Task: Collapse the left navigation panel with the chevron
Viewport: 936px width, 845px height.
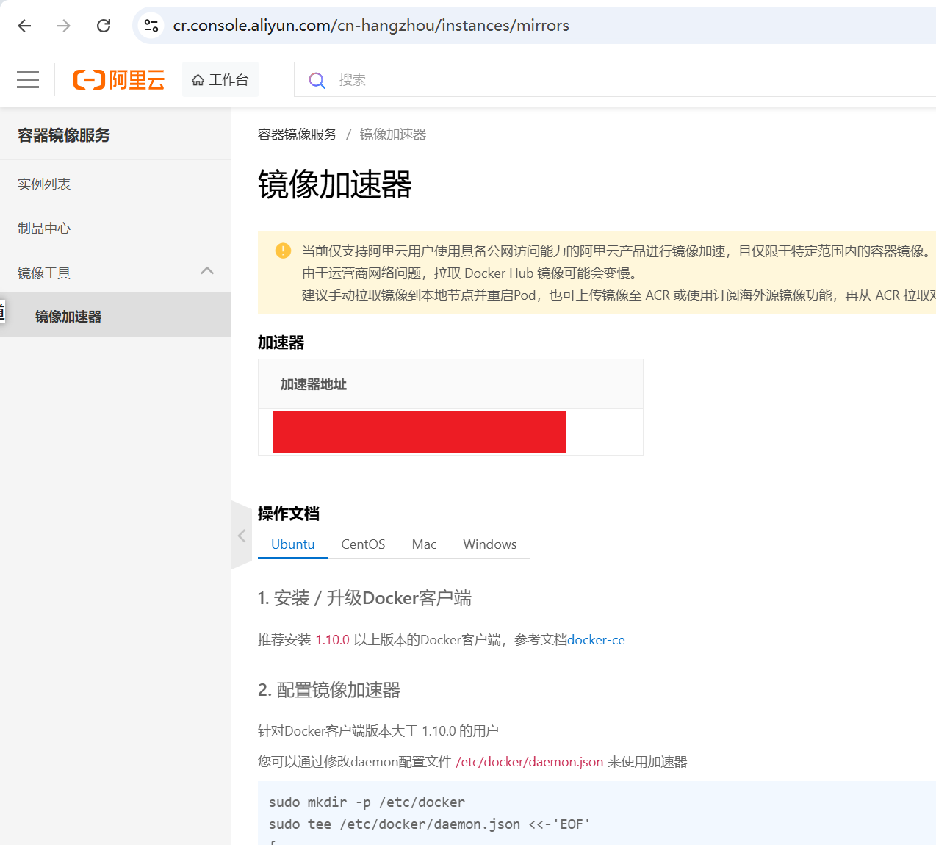Action: [x=242, y=535]
